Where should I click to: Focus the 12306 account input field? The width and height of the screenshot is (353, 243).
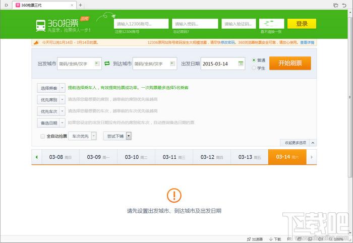click(x=141, y=24)
